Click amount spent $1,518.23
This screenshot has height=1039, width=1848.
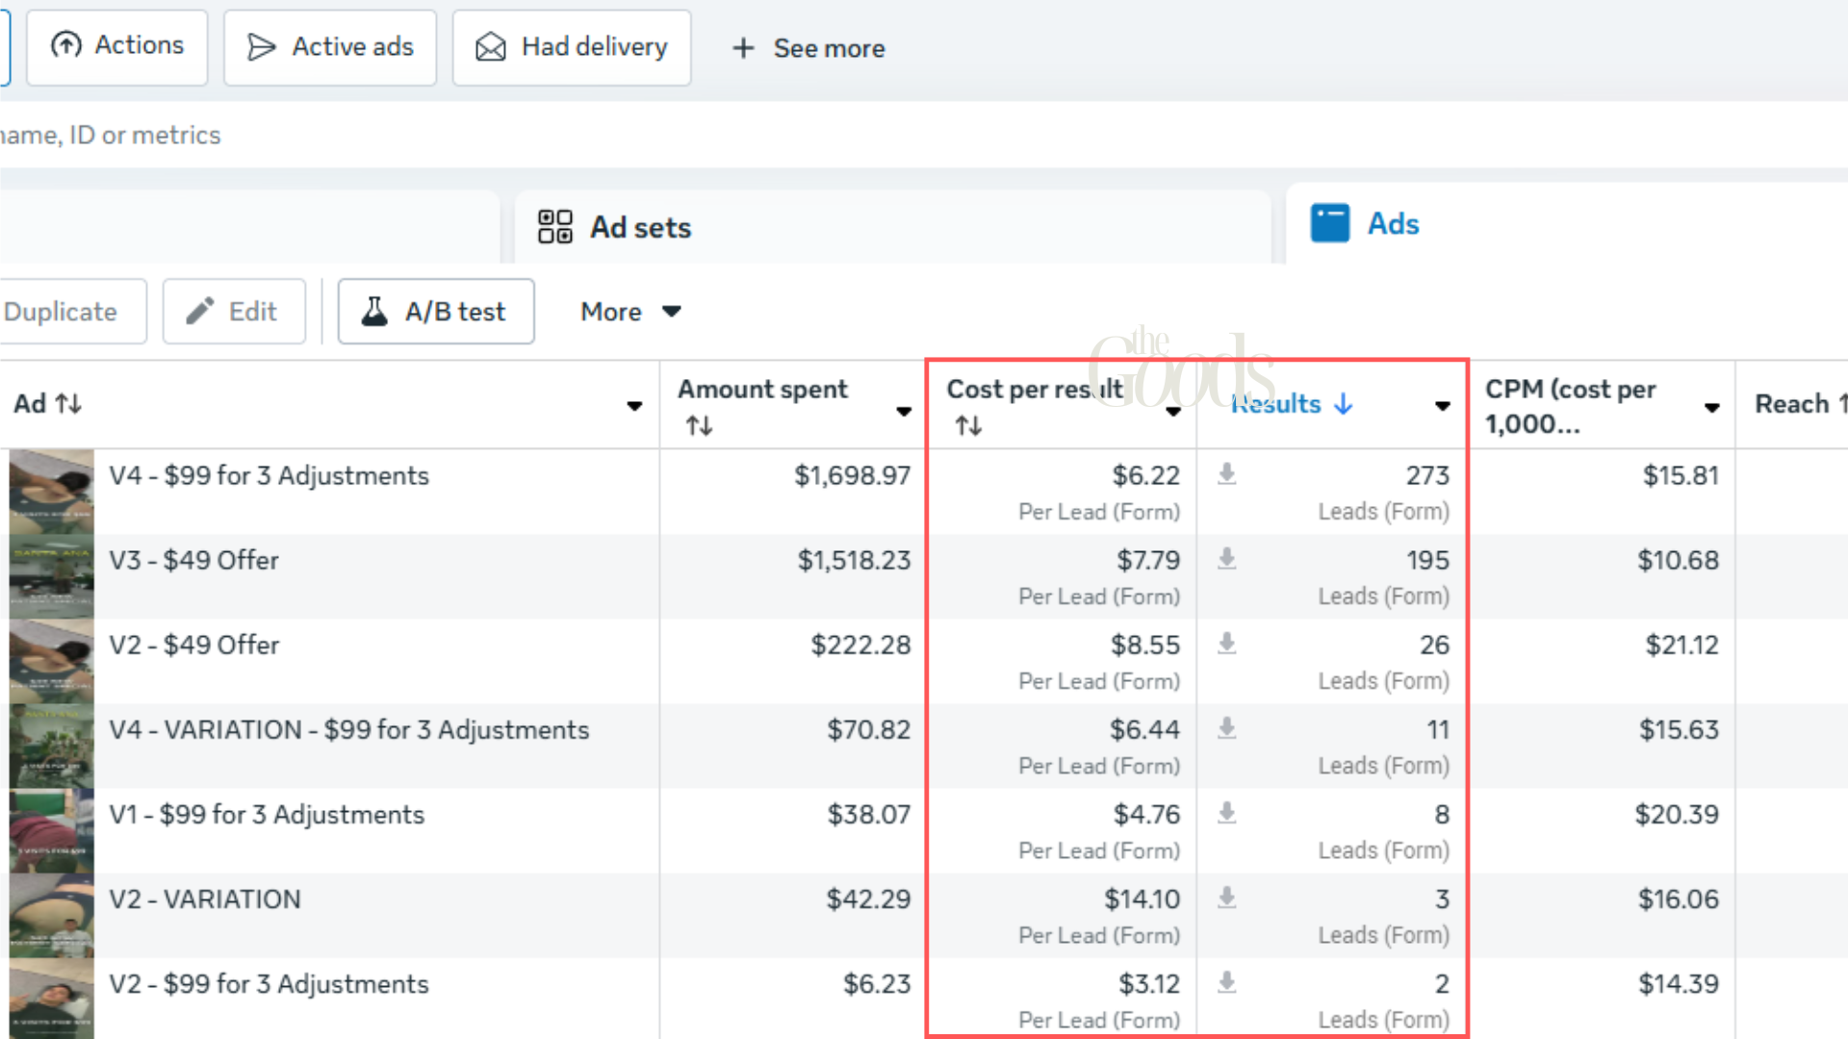(x=854, y=560)
